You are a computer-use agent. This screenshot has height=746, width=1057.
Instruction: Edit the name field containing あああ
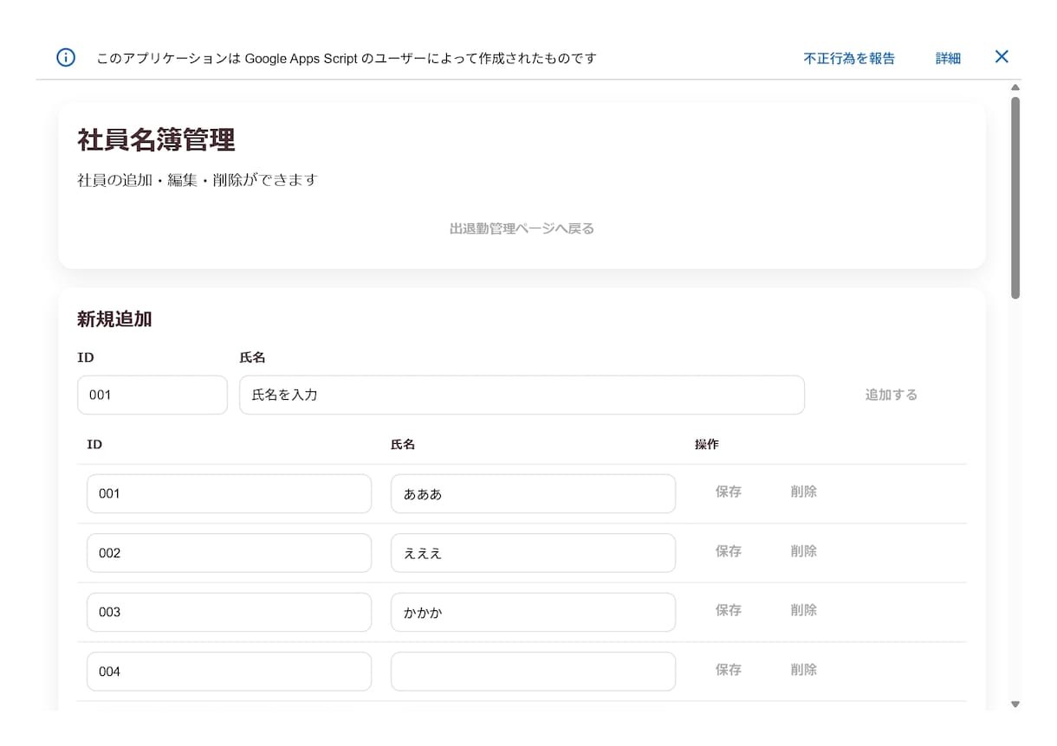533,493
